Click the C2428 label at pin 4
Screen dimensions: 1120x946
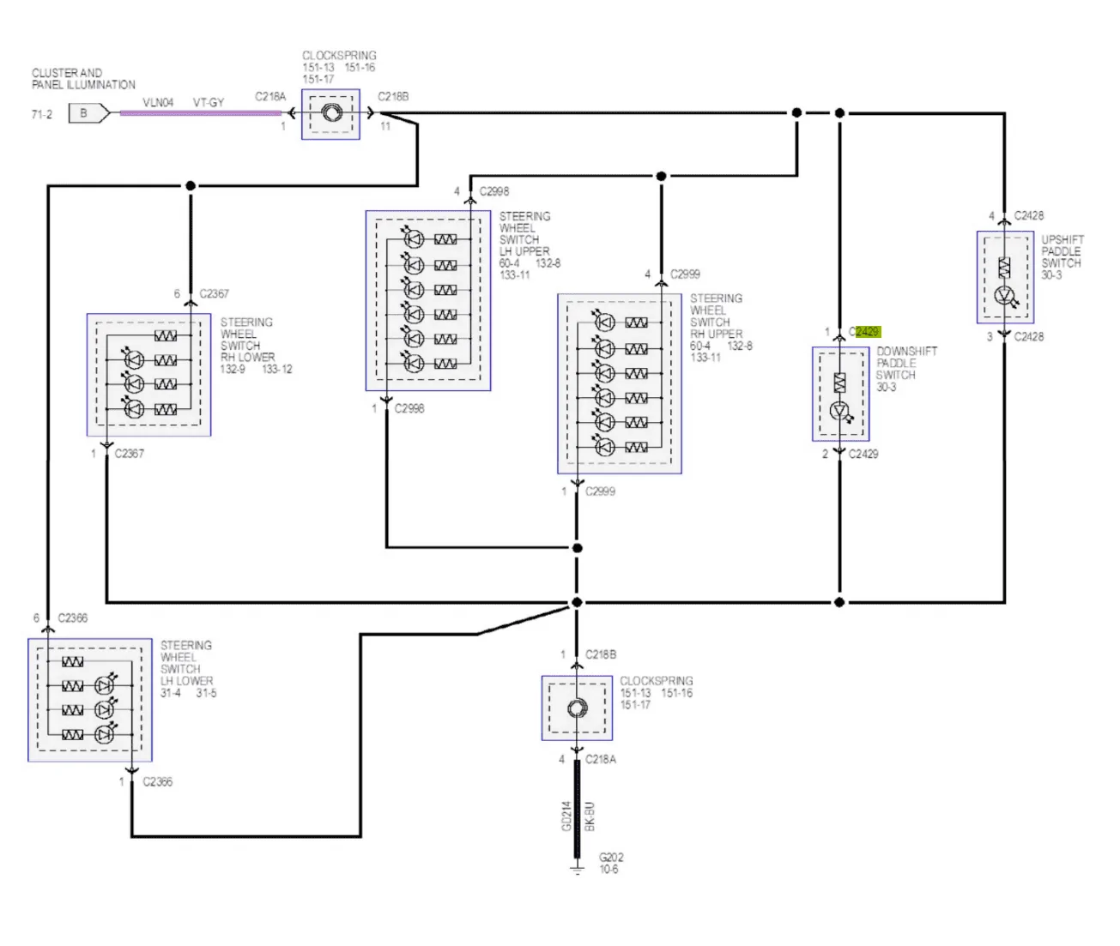(x=1029, y=215)
